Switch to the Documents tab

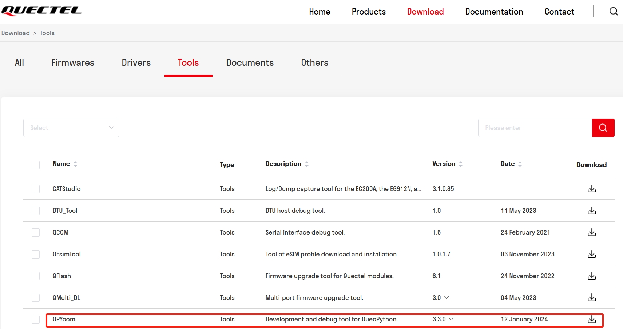pos(250,62)
